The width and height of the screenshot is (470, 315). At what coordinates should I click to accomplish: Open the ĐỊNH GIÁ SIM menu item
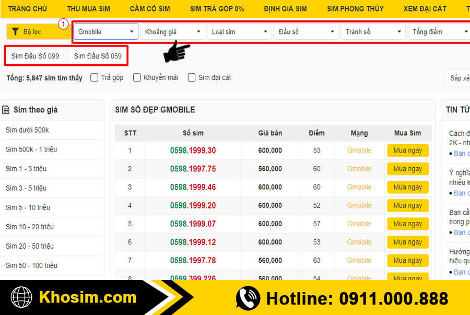(x=285, y=9)
